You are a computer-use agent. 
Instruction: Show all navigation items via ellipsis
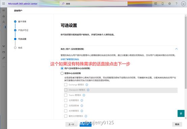(x=4, y=67)
